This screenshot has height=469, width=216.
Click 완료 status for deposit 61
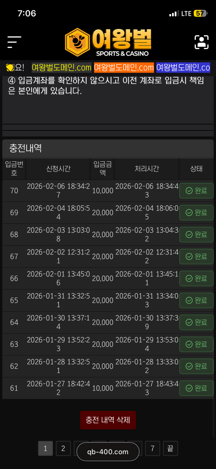(196, 388)
